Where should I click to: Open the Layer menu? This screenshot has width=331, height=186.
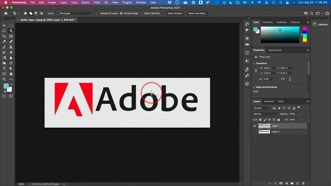coord(63,3)
